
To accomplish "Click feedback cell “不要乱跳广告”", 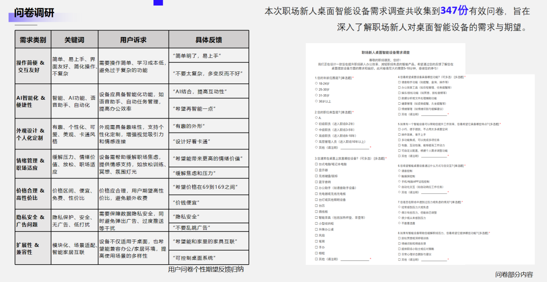I will tap(209, 228).
